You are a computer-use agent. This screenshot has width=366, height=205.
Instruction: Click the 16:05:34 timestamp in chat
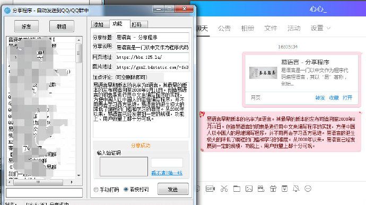point(288,47)
